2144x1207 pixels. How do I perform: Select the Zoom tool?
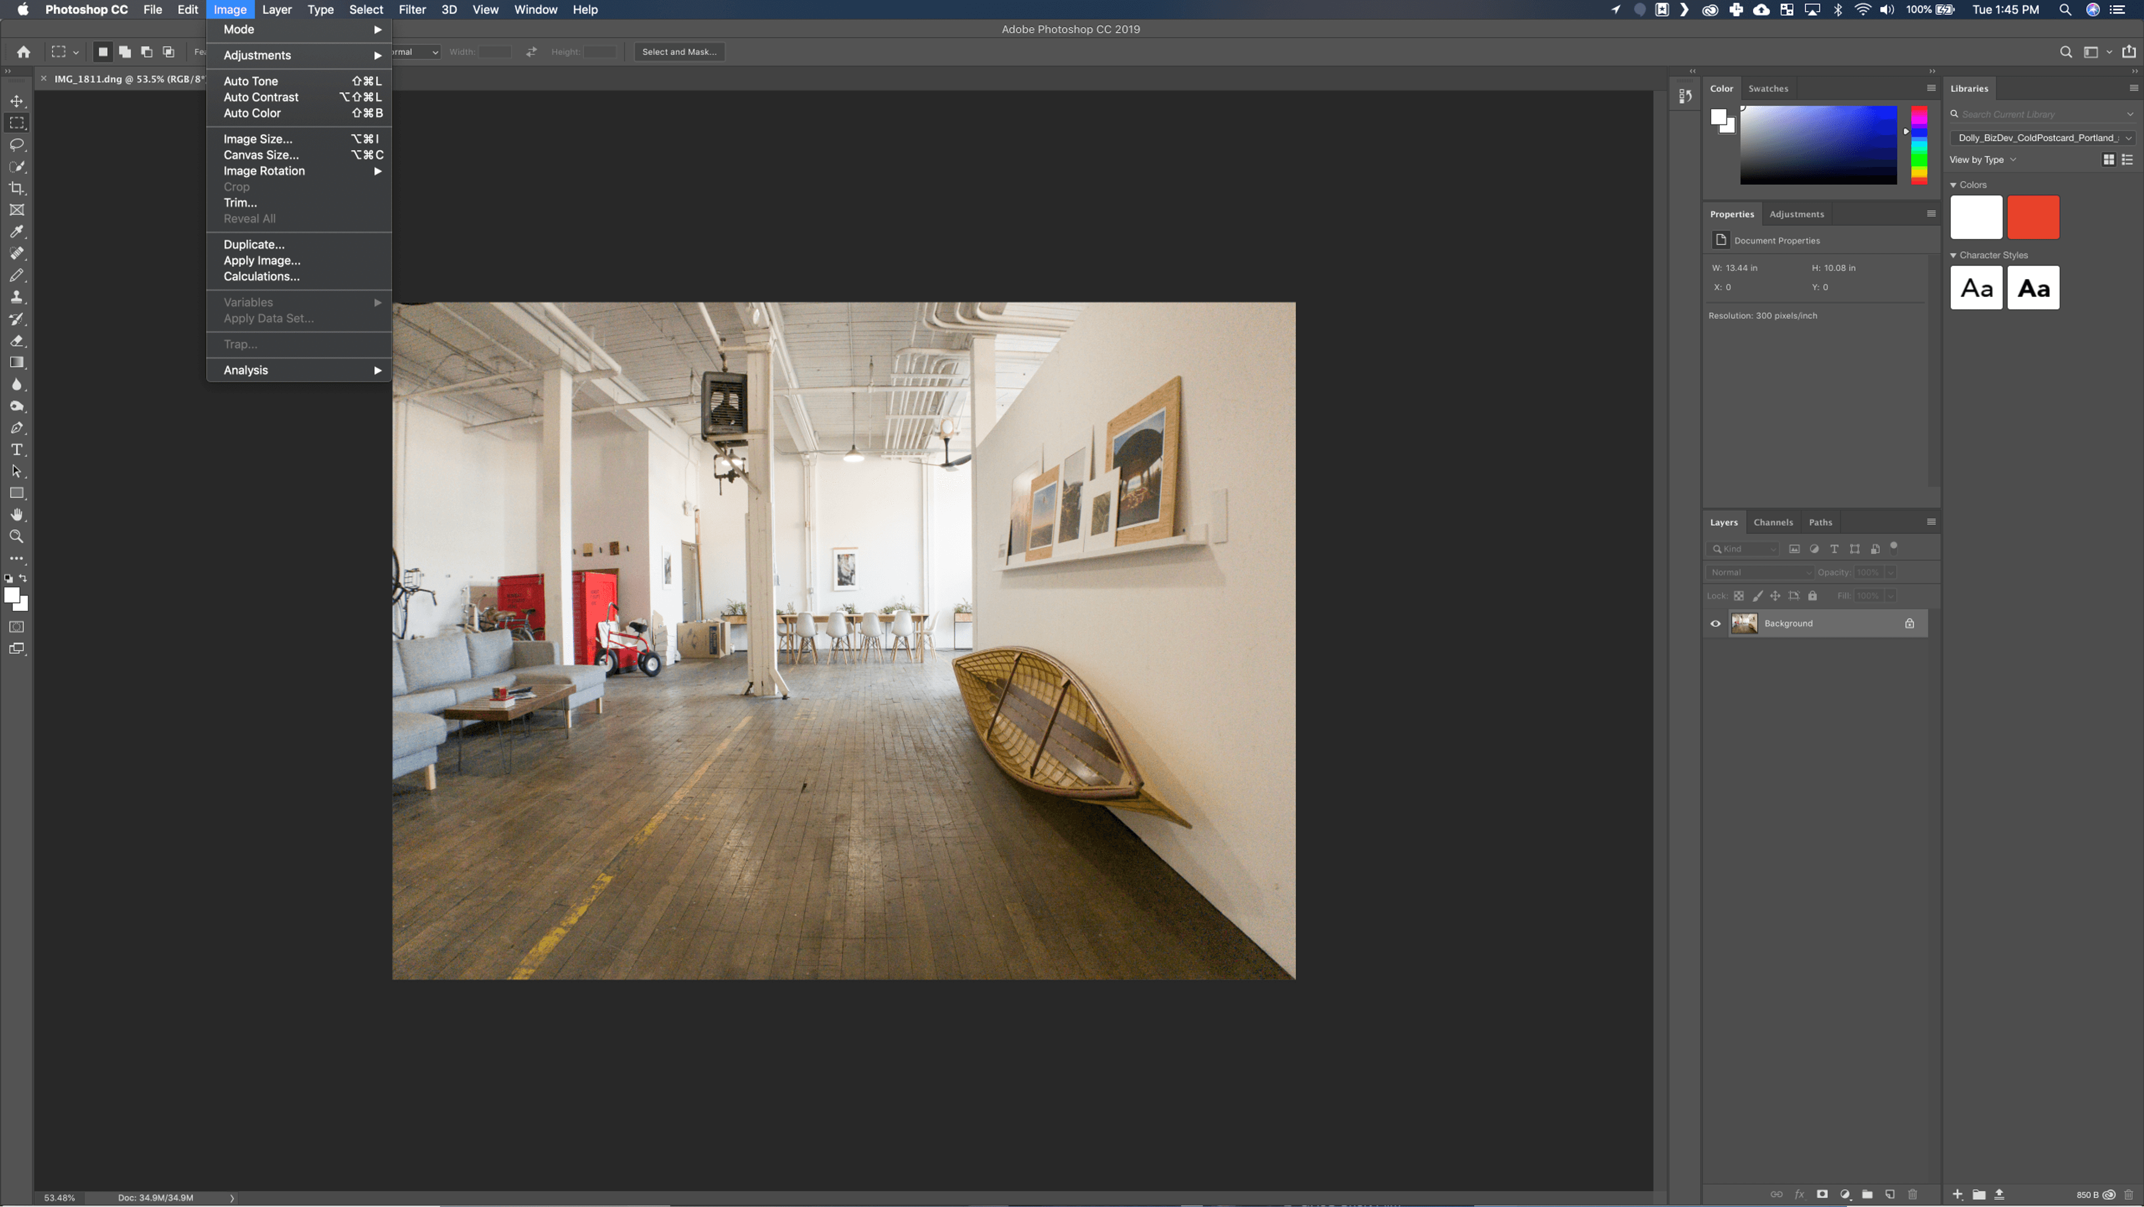tap(17, 537)
